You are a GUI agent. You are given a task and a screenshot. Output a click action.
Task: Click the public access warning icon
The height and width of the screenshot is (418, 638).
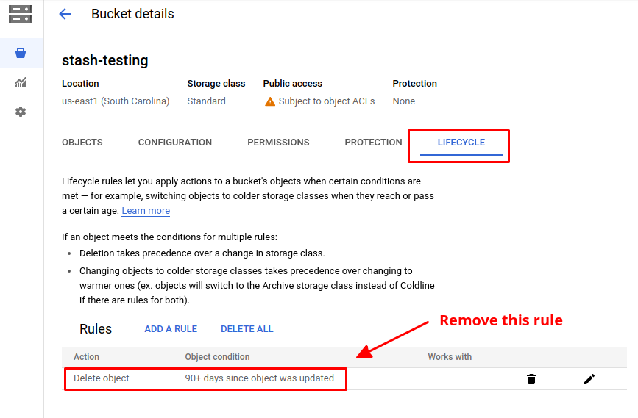[x=270, y=101]
